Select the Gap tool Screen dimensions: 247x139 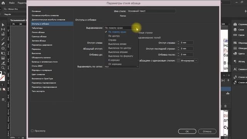tap(3, 29)
